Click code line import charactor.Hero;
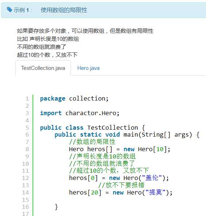The width and height of the screenshot is (206, 216). pos(80,113)
